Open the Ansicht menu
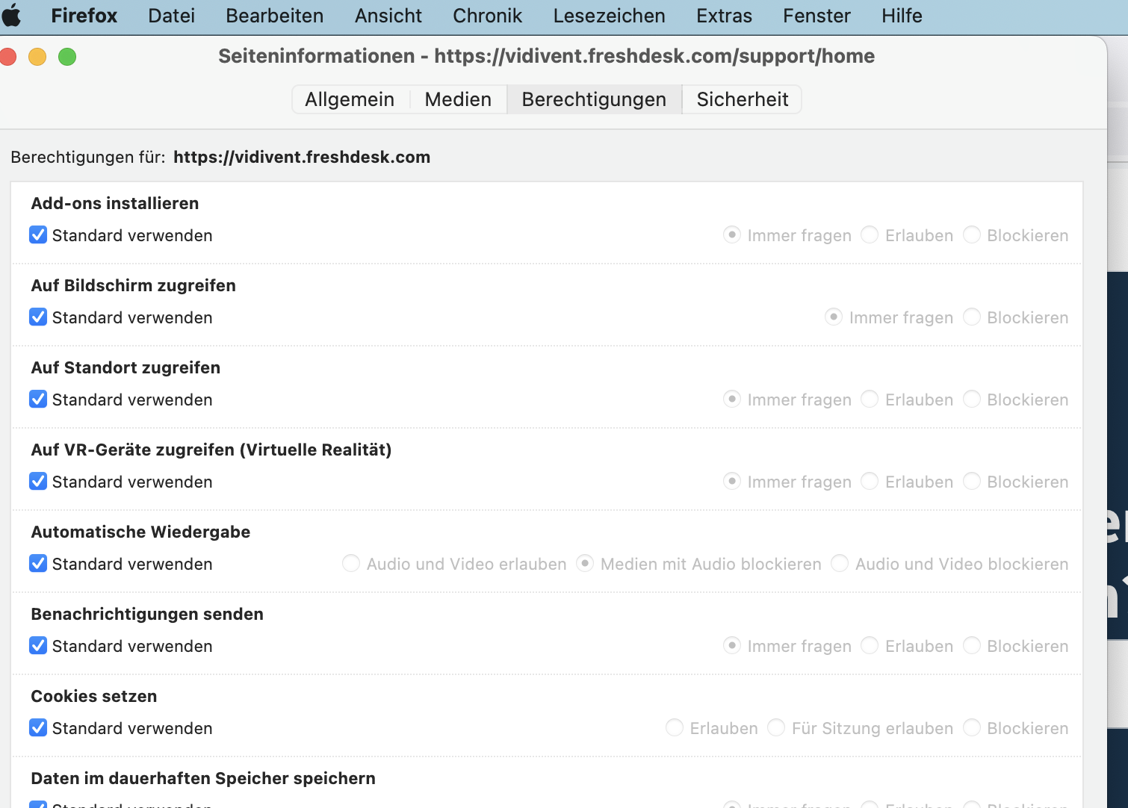This screenshot has height=808, width=1128. 388,16
